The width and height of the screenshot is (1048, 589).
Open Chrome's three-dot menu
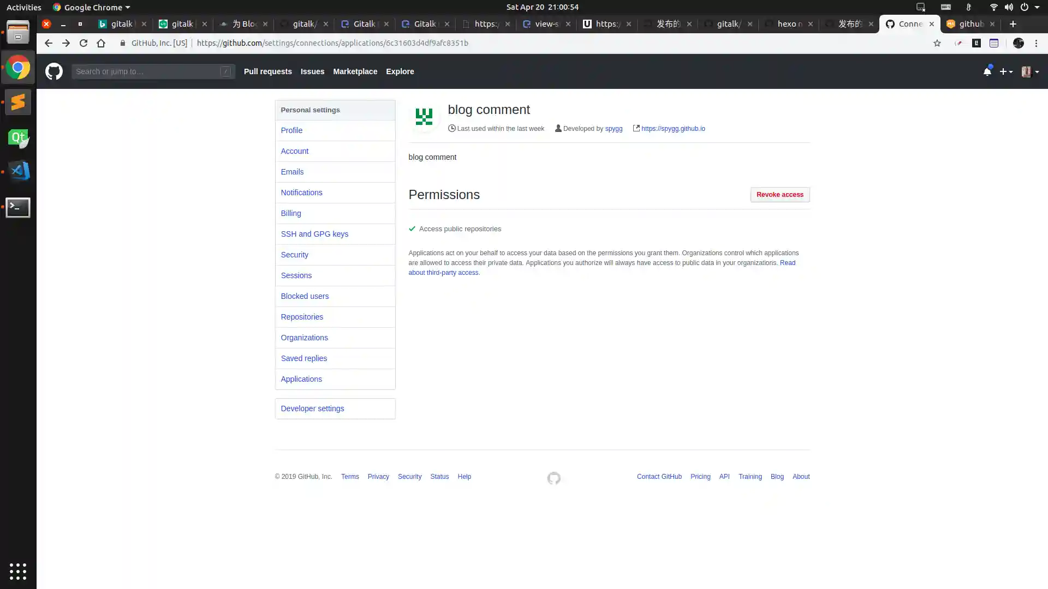coord(1036,43)
